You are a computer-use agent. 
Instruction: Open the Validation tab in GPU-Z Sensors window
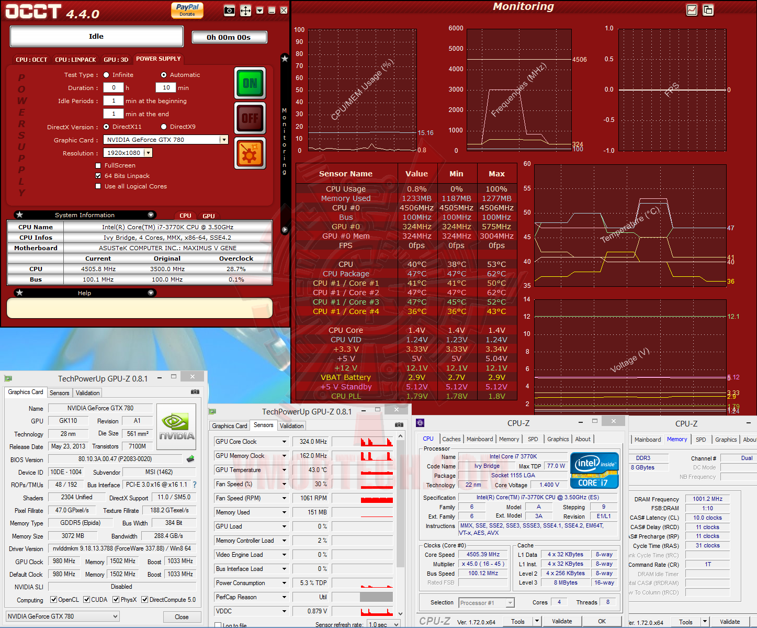(291, 426)
